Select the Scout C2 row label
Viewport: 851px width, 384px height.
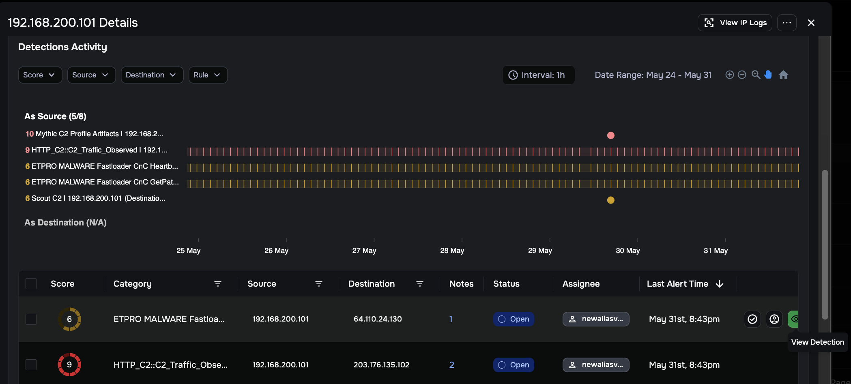click(95, 198)
